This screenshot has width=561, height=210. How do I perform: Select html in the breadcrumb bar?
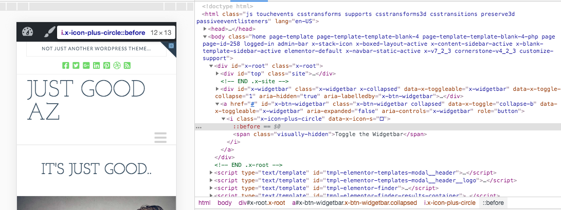click(205, 203)
